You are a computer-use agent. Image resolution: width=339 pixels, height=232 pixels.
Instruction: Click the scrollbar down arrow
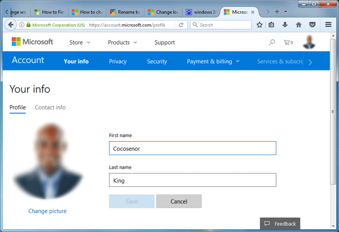point(333,226)
